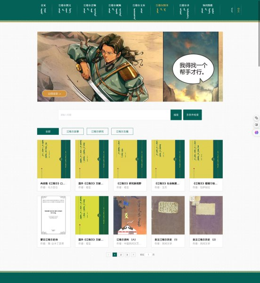Click the translate icon on right edge

(x=256, y=118)
